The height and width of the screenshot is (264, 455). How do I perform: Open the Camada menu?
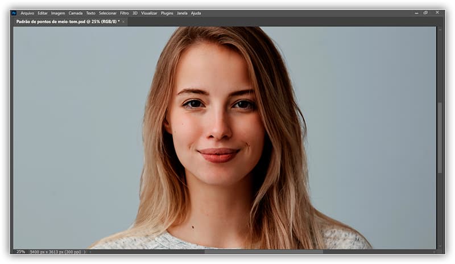click(76, 13)
